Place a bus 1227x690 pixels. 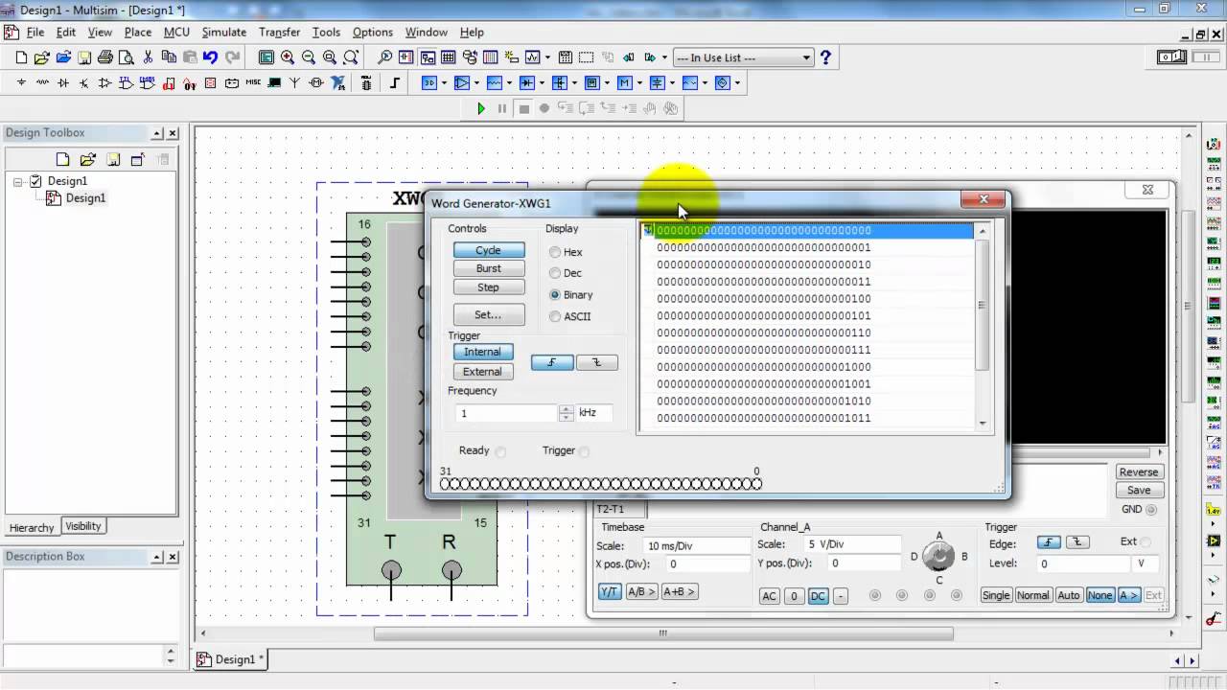click(394, 83)
